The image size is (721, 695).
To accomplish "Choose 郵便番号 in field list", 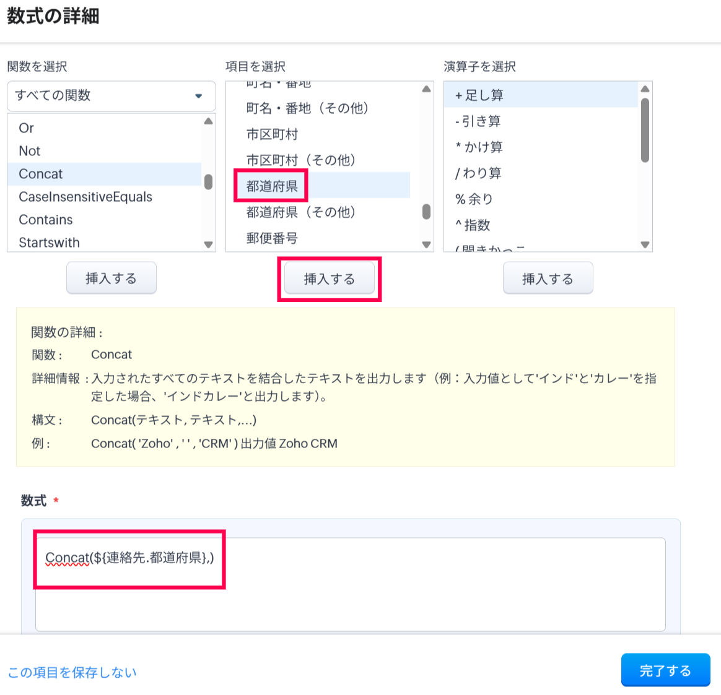I will coord(273,238).
